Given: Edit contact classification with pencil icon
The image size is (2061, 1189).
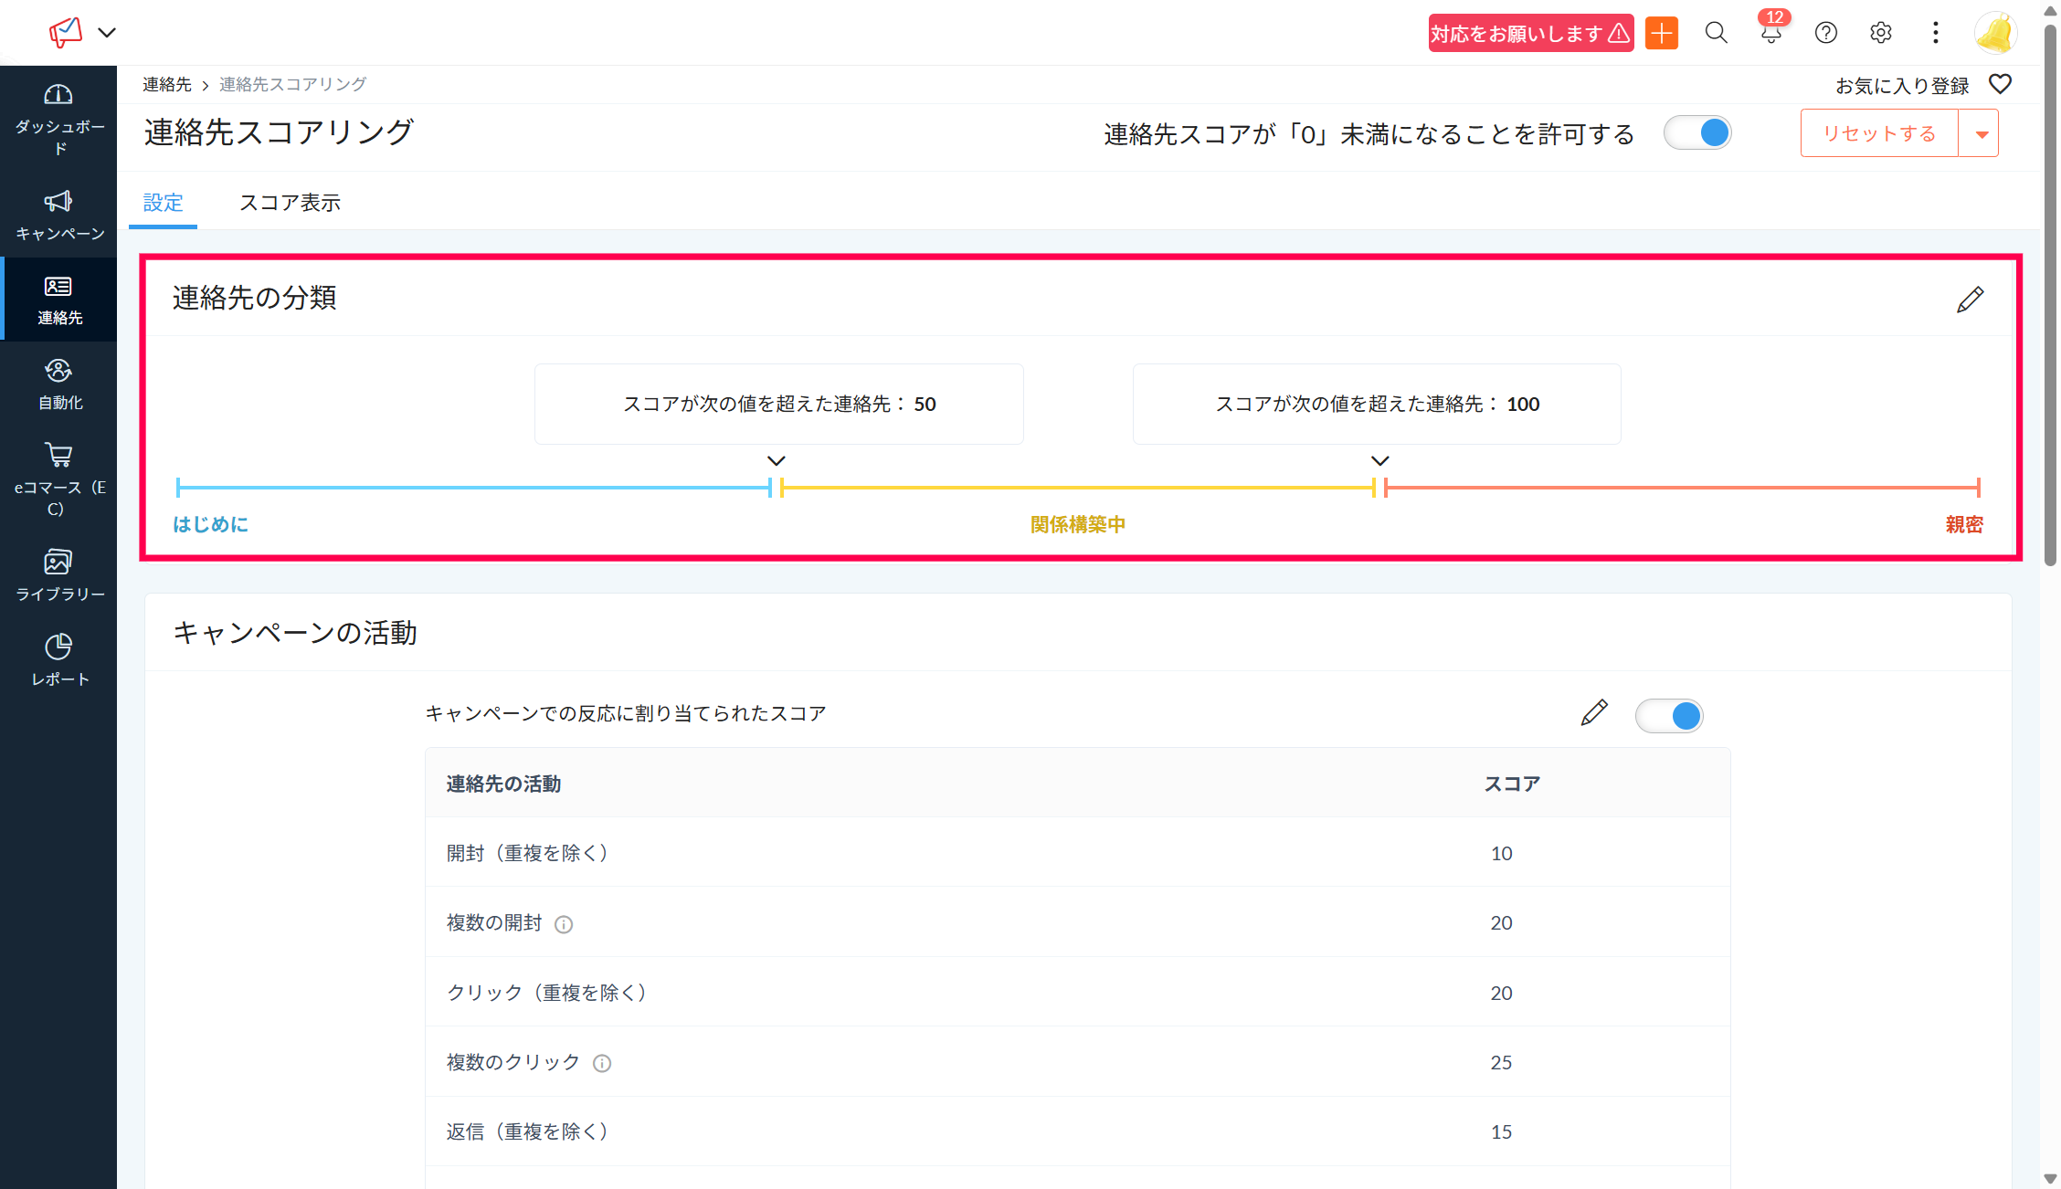Looking at the screenshot, I should click(x=1970, y=300).
